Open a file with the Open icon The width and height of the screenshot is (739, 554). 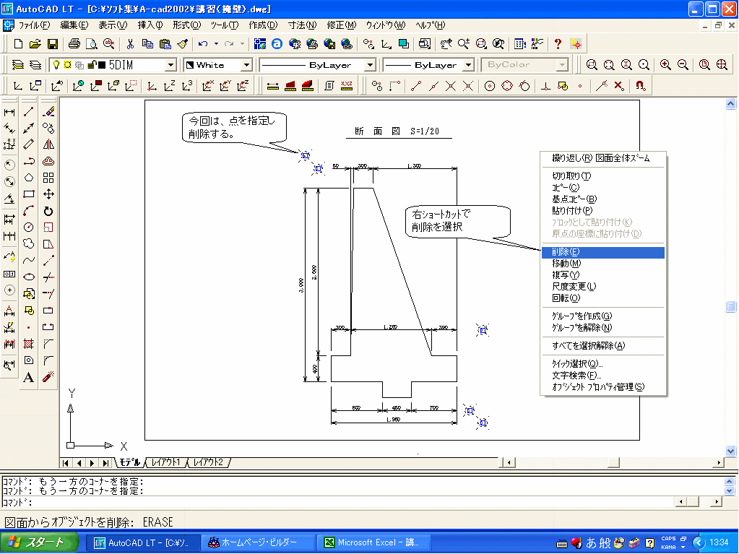[x=35, y=44]
